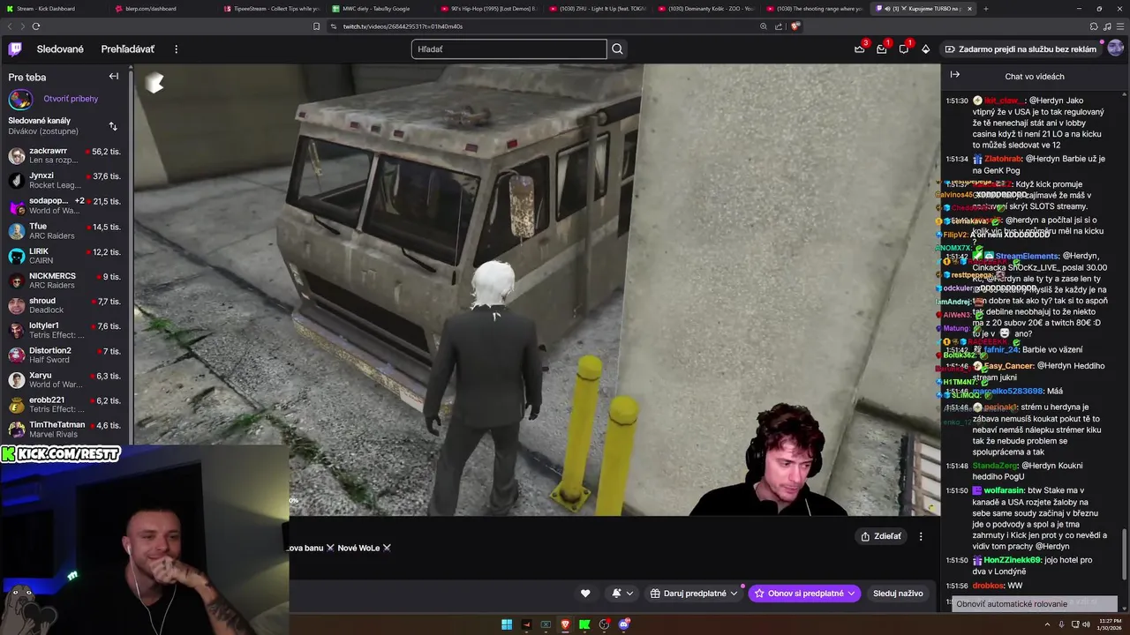Click Zdieľať share button
The width and height of the screenshot is (1130, 635).
(881, 536)
